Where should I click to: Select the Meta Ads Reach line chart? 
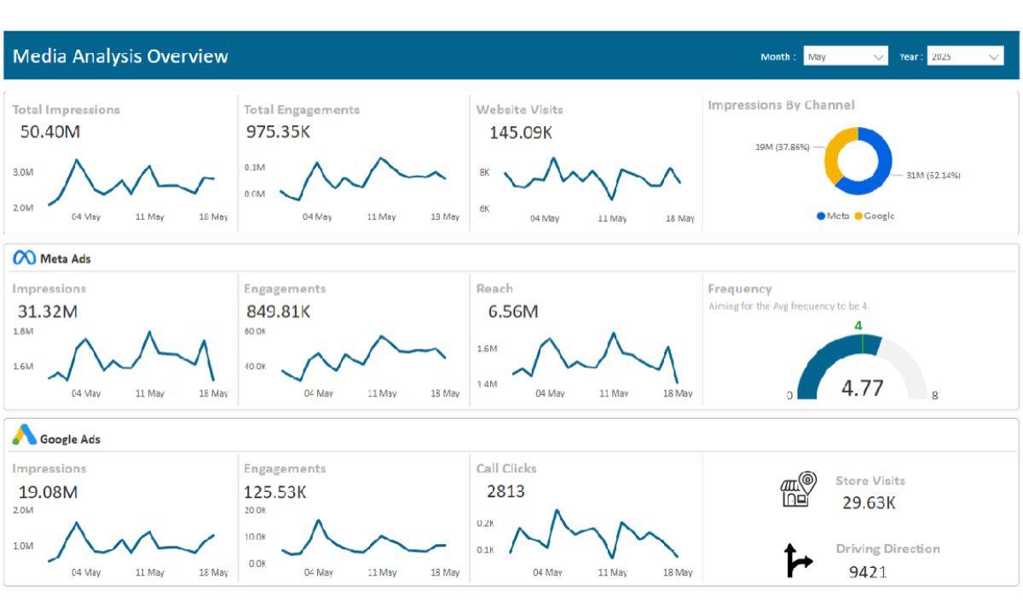pos(594,358)
